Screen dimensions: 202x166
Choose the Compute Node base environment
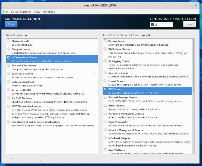click(x=8, y=49)
